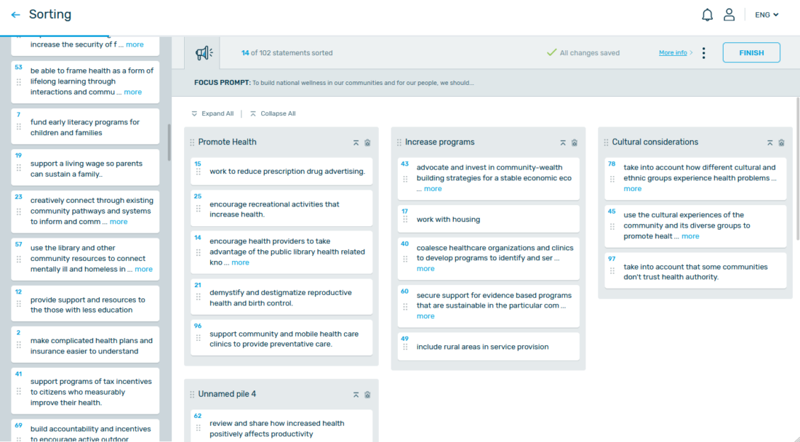The width and height of the screenshot is (800, 442).
Task: Open the notifications bell
Action: coord(706,14)
